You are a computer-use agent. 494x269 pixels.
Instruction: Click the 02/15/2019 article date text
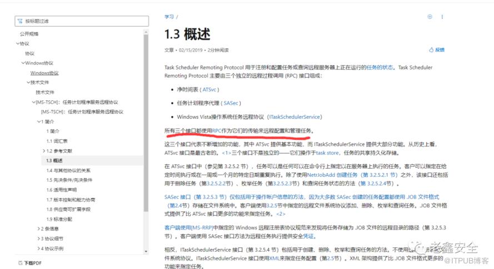(191, 50)
